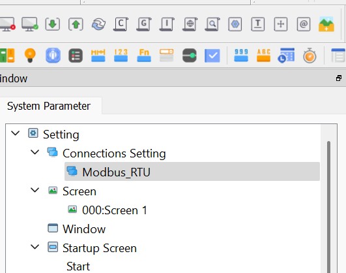Open the 'C' script document icon
The width and height of the screenshot is (346, 273).
tap(121, 24)
